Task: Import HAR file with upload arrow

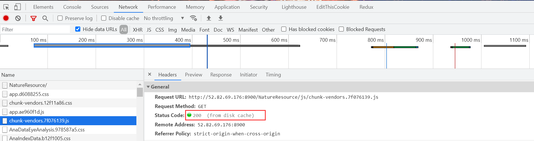Action: (209, 18)
